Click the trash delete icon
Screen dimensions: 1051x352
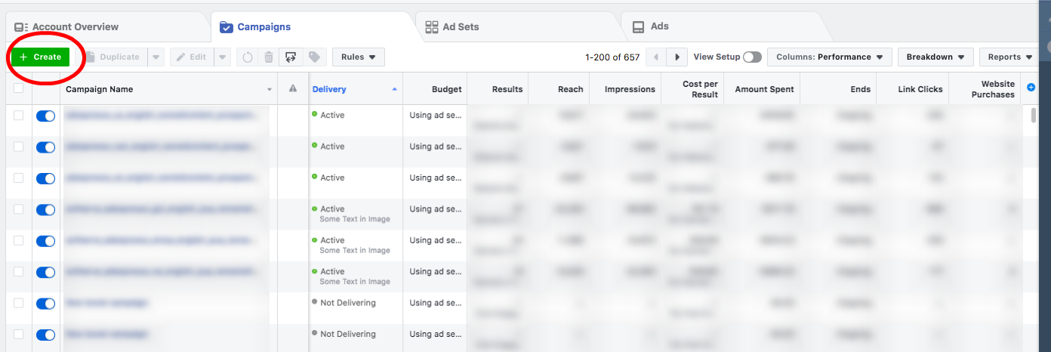269,57
